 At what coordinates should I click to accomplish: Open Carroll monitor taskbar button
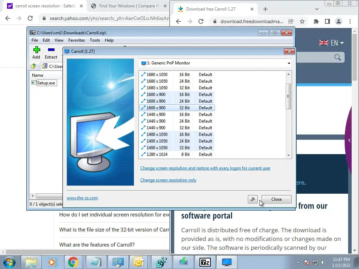(227, 262)
